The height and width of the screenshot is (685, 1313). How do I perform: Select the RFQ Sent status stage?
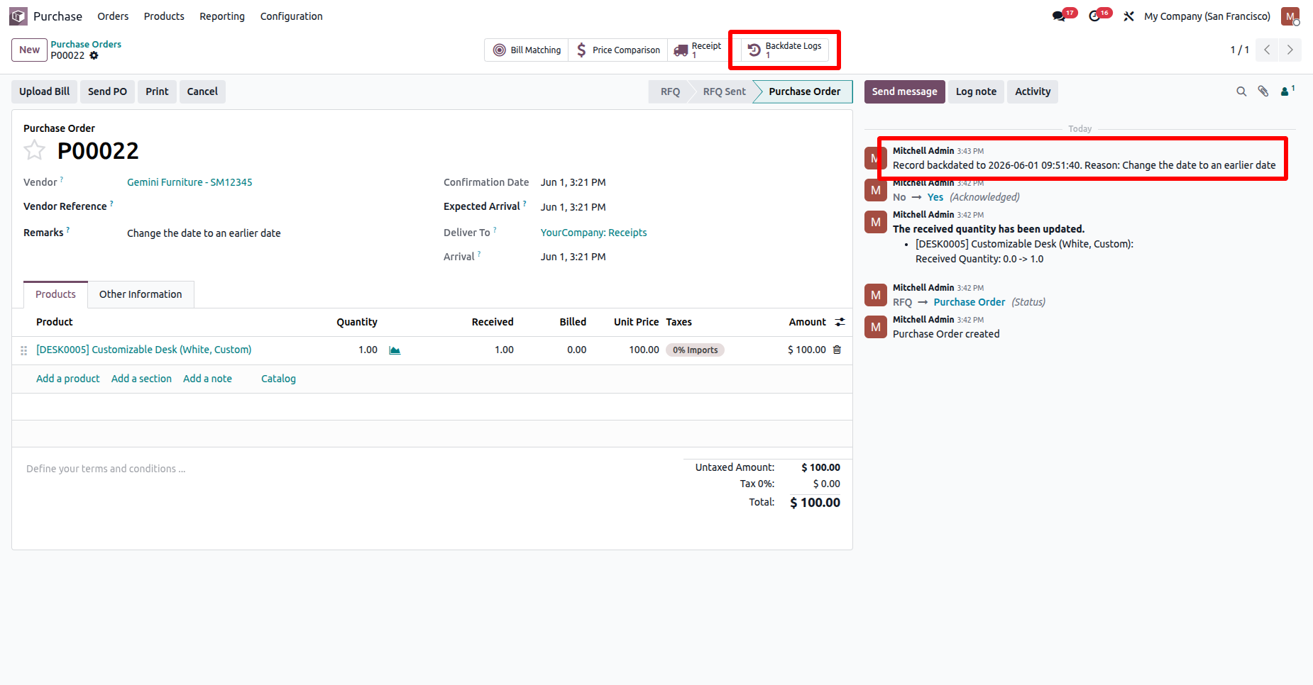(x=724, y=91)
